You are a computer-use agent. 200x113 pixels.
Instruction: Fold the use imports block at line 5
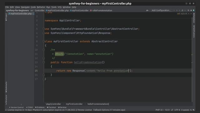pos(44,29)
